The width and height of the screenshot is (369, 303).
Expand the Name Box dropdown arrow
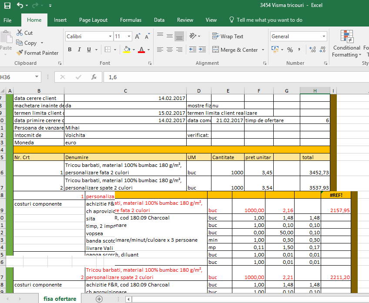click(37, 77)
